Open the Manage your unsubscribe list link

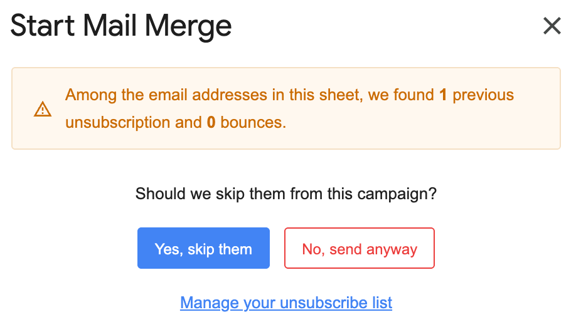point(286,303)
